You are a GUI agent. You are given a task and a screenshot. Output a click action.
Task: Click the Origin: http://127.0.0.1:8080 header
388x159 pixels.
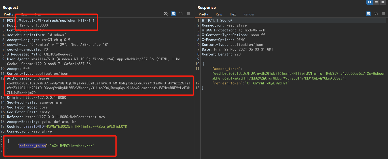point(36,98)
